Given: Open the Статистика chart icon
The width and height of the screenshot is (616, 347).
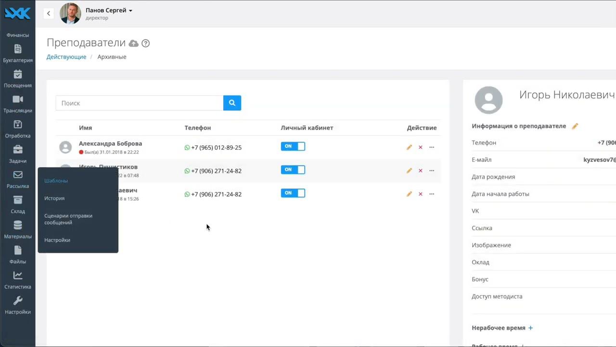Looking at the screenshot, I should point(18,275).
